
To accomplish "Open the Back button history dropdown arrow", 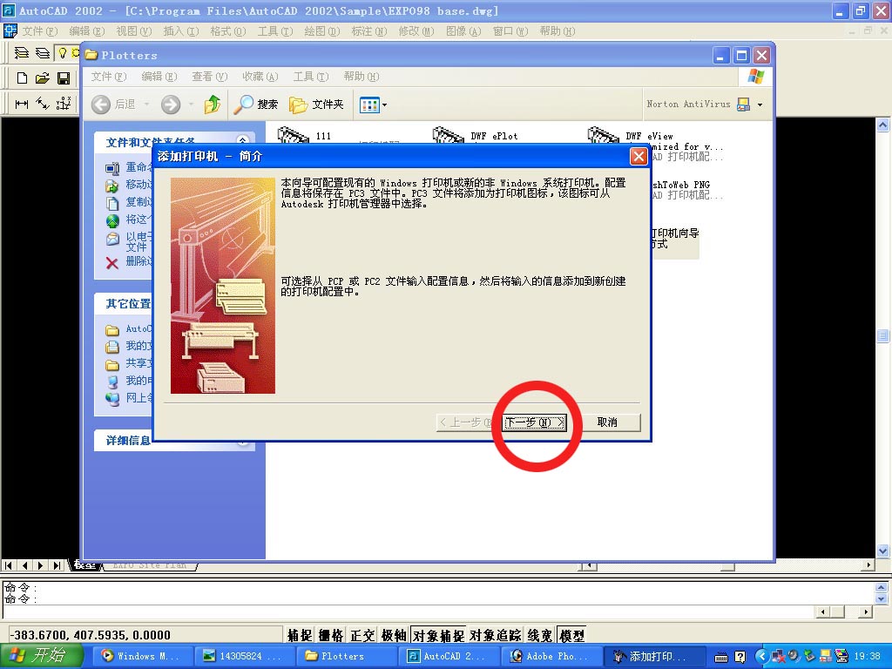I will [x=146, y=105].
